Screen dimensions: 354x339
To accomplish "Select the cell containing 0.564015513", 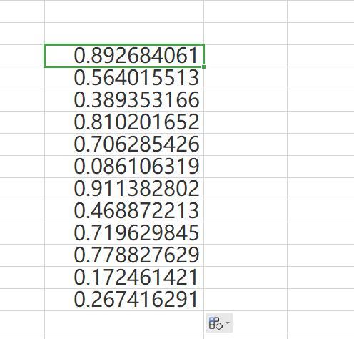I will (x=124, y=78).
